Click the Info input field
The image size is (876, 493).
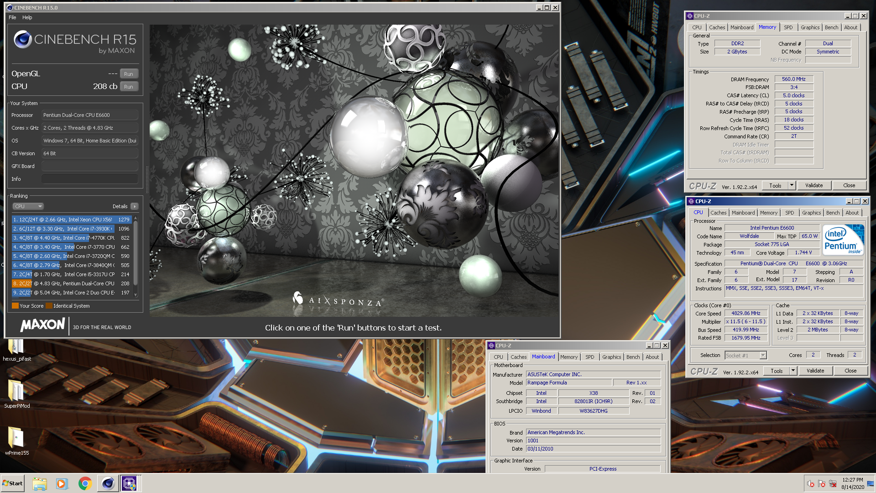90,179
